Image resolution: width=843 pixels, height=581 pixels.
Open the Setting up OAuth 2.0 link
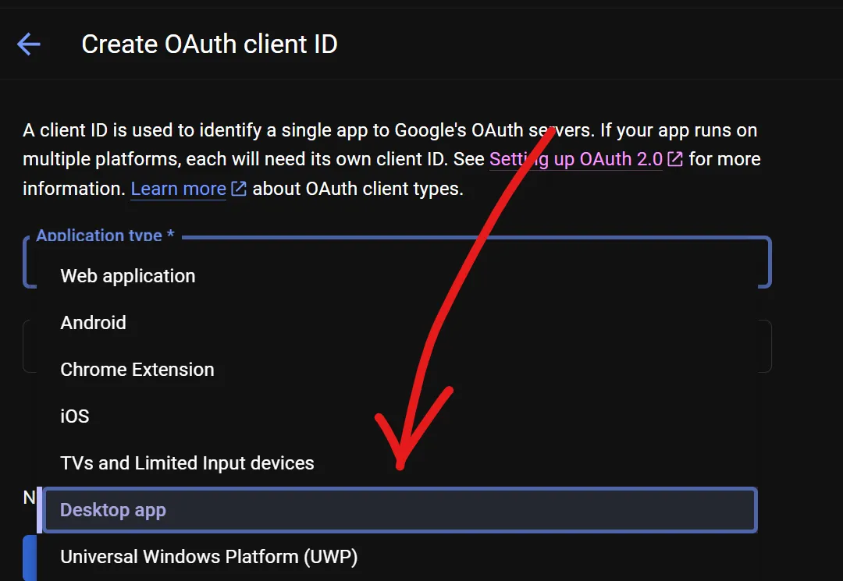pos(585,159)
